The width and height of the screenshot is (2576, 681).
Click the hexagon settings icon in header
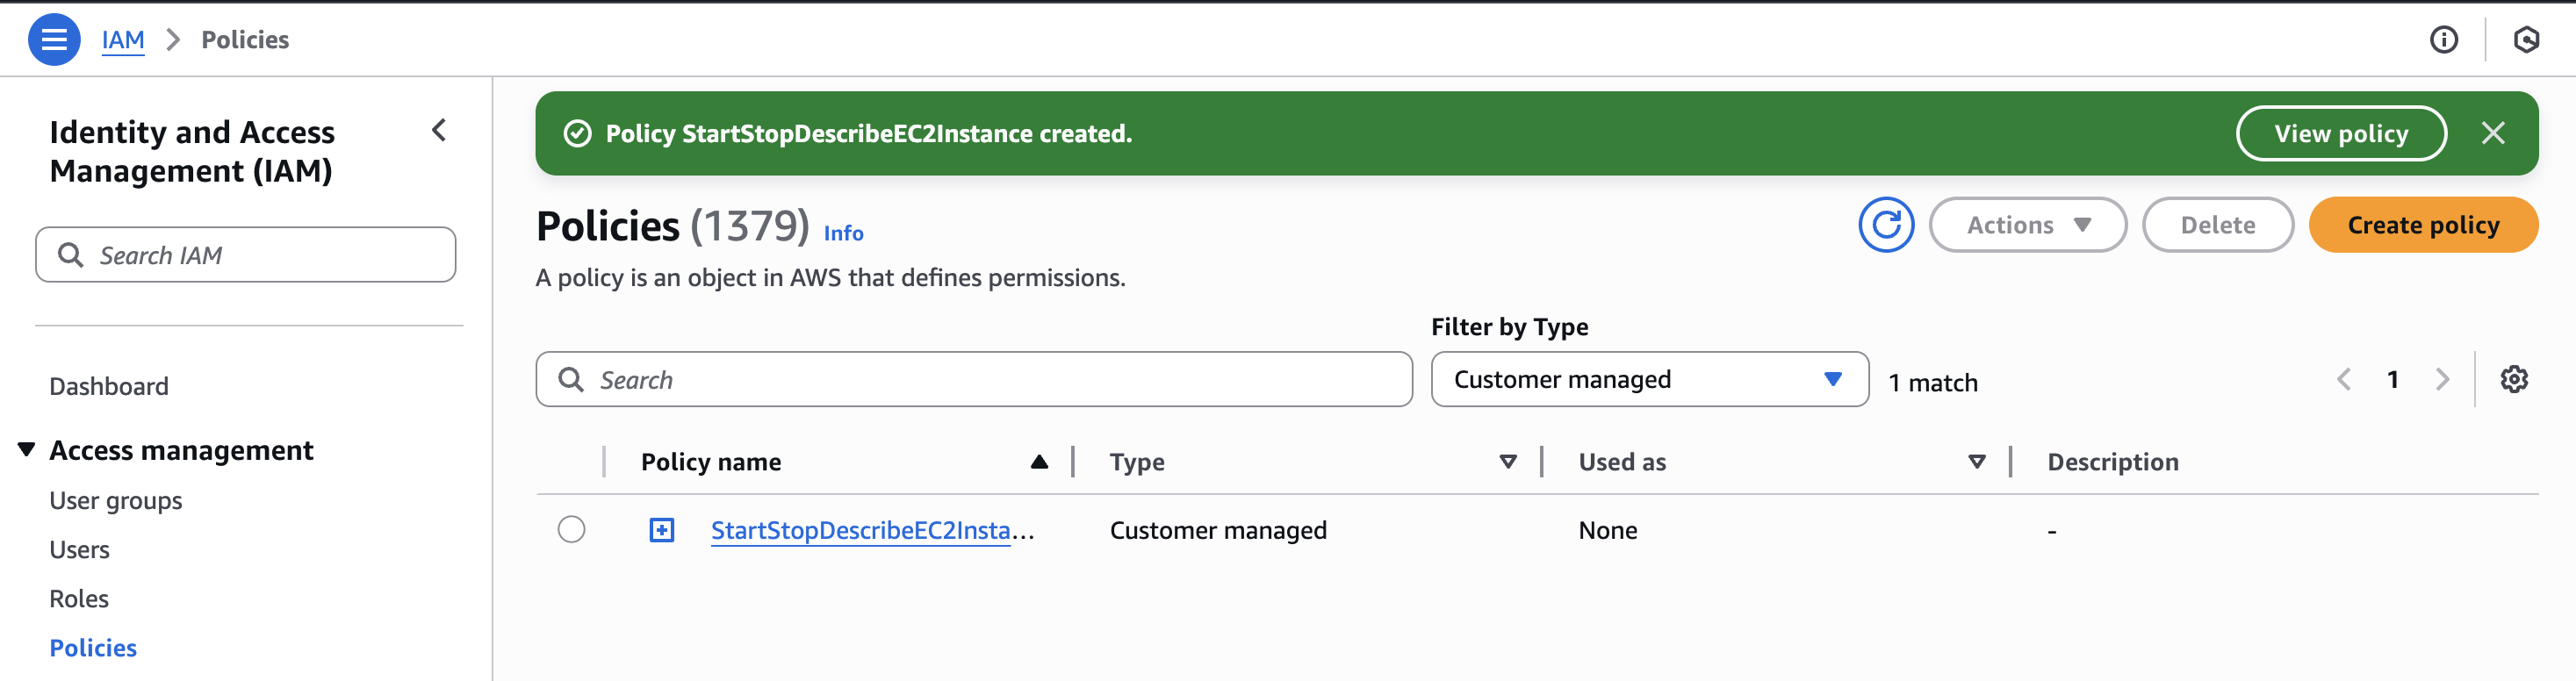2526,40
